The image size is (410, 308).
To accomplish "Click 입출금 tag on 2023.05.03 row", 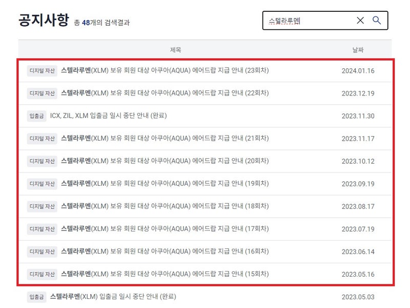I will pyautogui.click(x=36, y=297).
